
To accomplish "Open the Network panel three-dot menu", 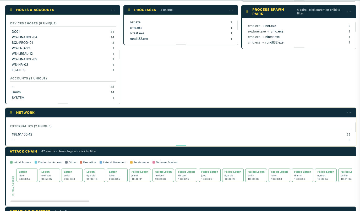I will (349, 113).
